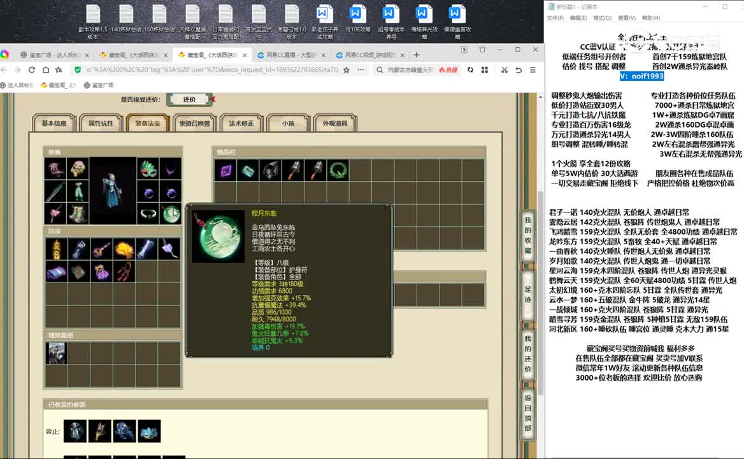The height and width of the screenshot is (459, 744).
Task: Open the 格式(O) menu in Notepad
Action: 602,18
